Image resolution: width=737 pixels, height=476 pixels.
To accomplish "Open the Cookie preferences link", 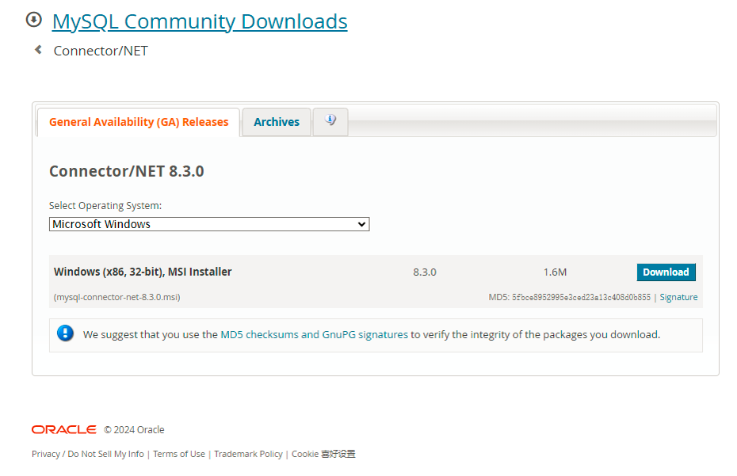I will 323,454.
